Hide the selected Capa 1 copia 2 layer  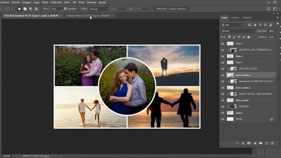(223, 75)
